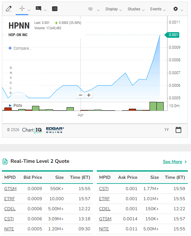Screen dimensions: 191x236
Task: Open NITE ask market maker link
Action: [x=104, y=229]
